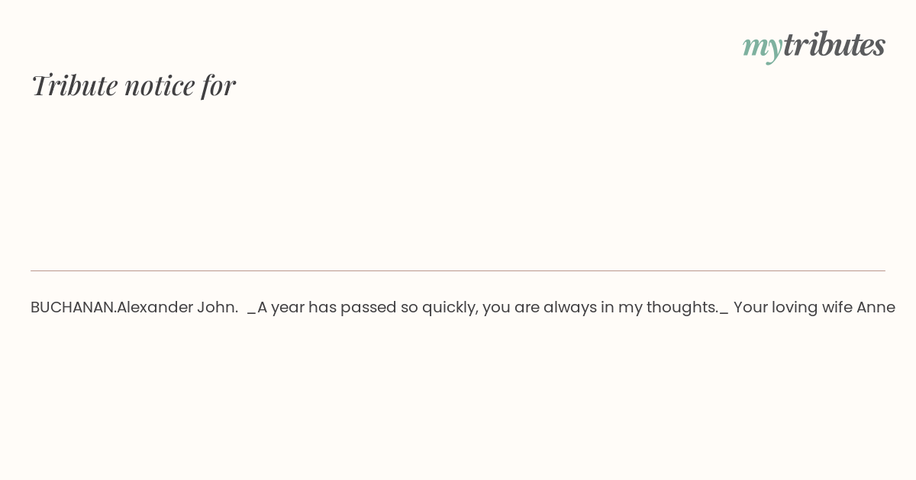Screen dimensions: 916x480
Task: Select the green "my" part of logo
Action: click(763, 48)
